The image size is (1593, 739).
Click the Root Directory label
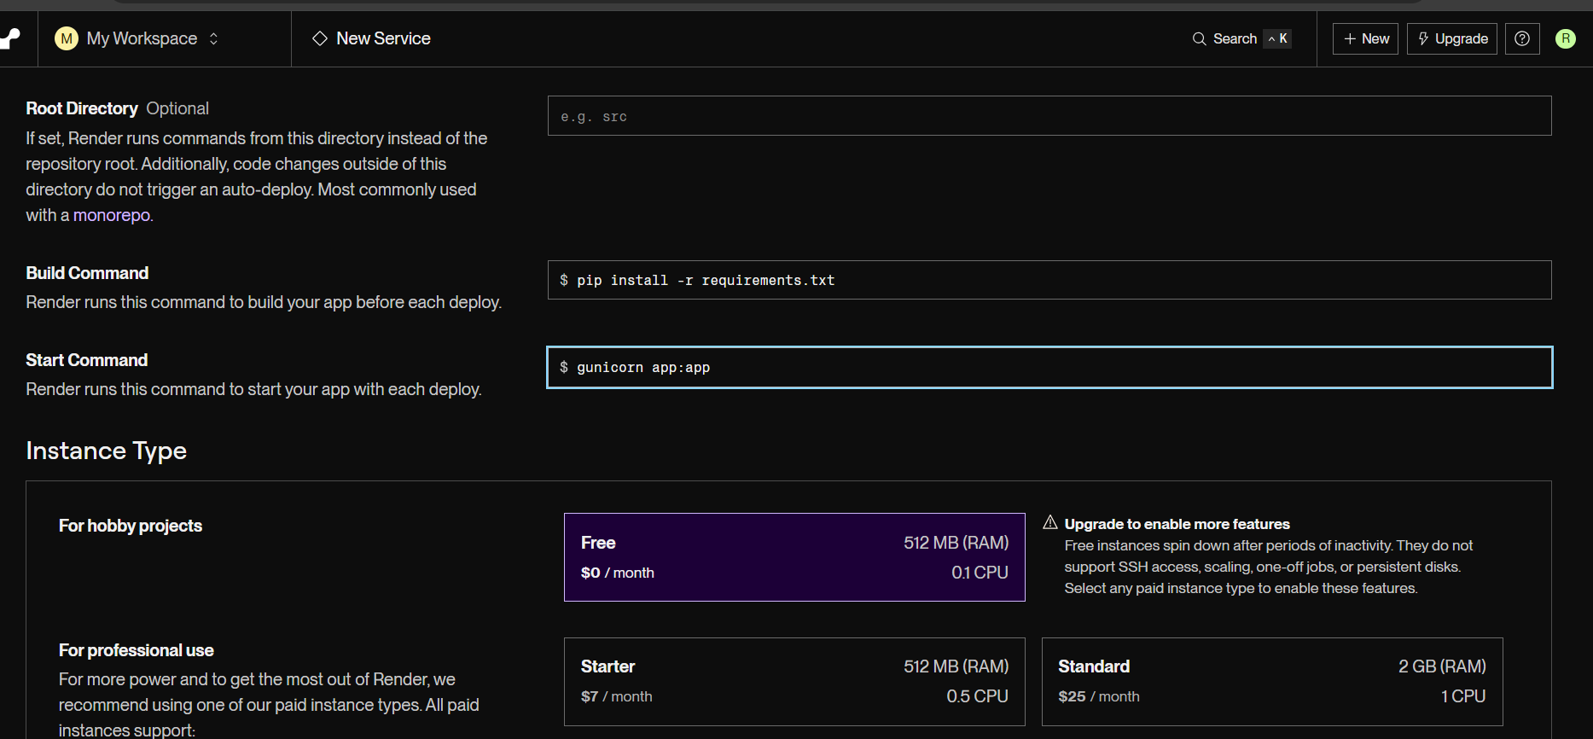[x=82, y=108]
